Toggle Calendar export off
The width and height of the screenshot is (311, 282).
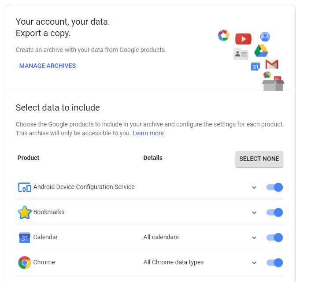coord(274,237)
